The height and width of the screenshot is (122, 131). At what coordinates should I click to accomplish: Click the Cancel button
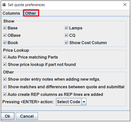coord(27,116)
